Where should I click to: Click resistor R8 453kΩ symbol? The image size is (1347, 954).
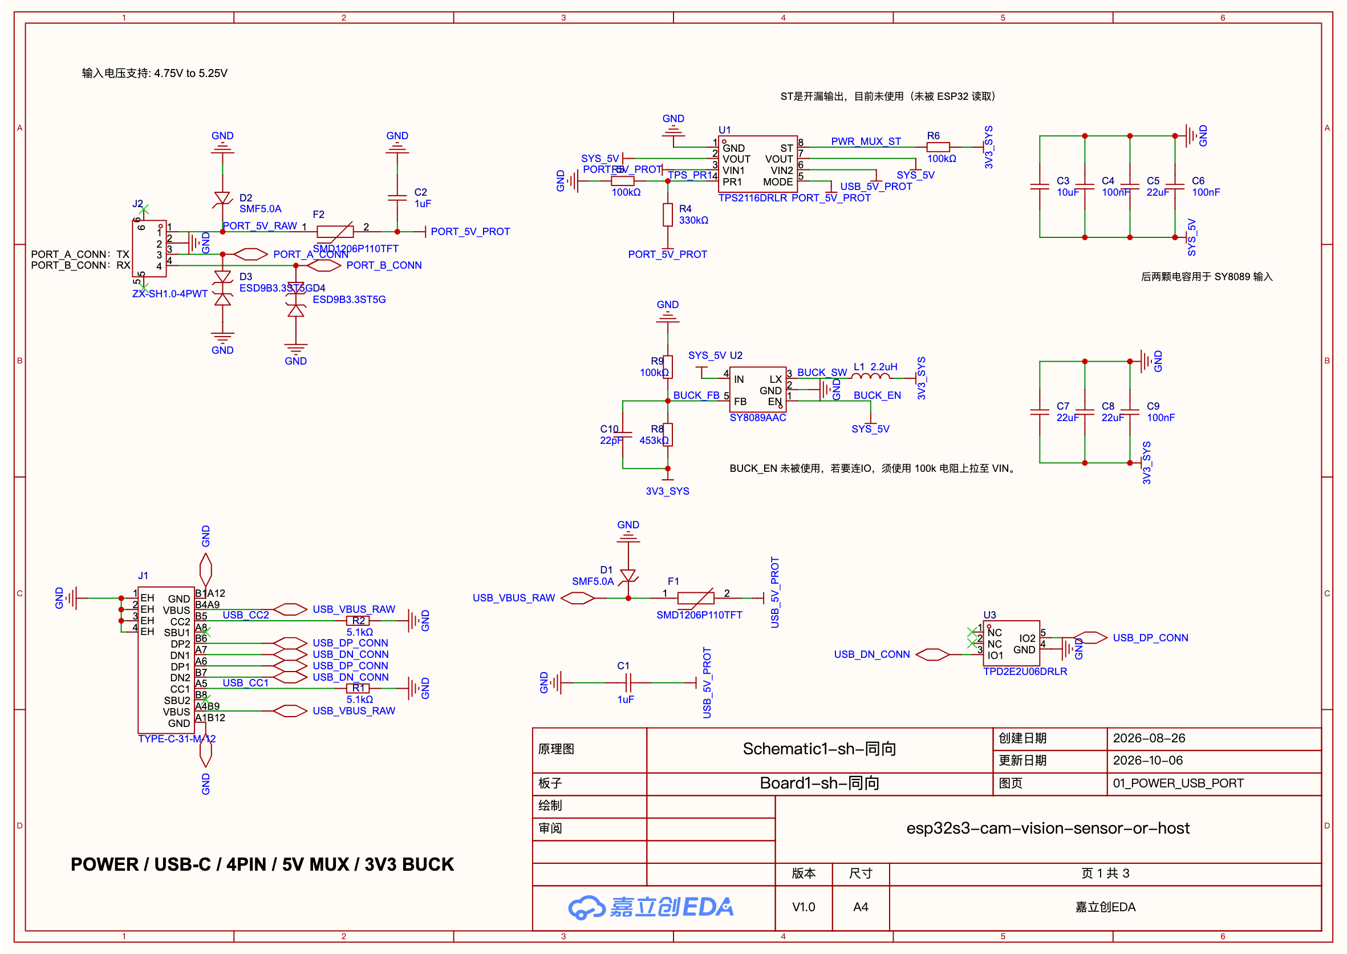tap(668, 435)
